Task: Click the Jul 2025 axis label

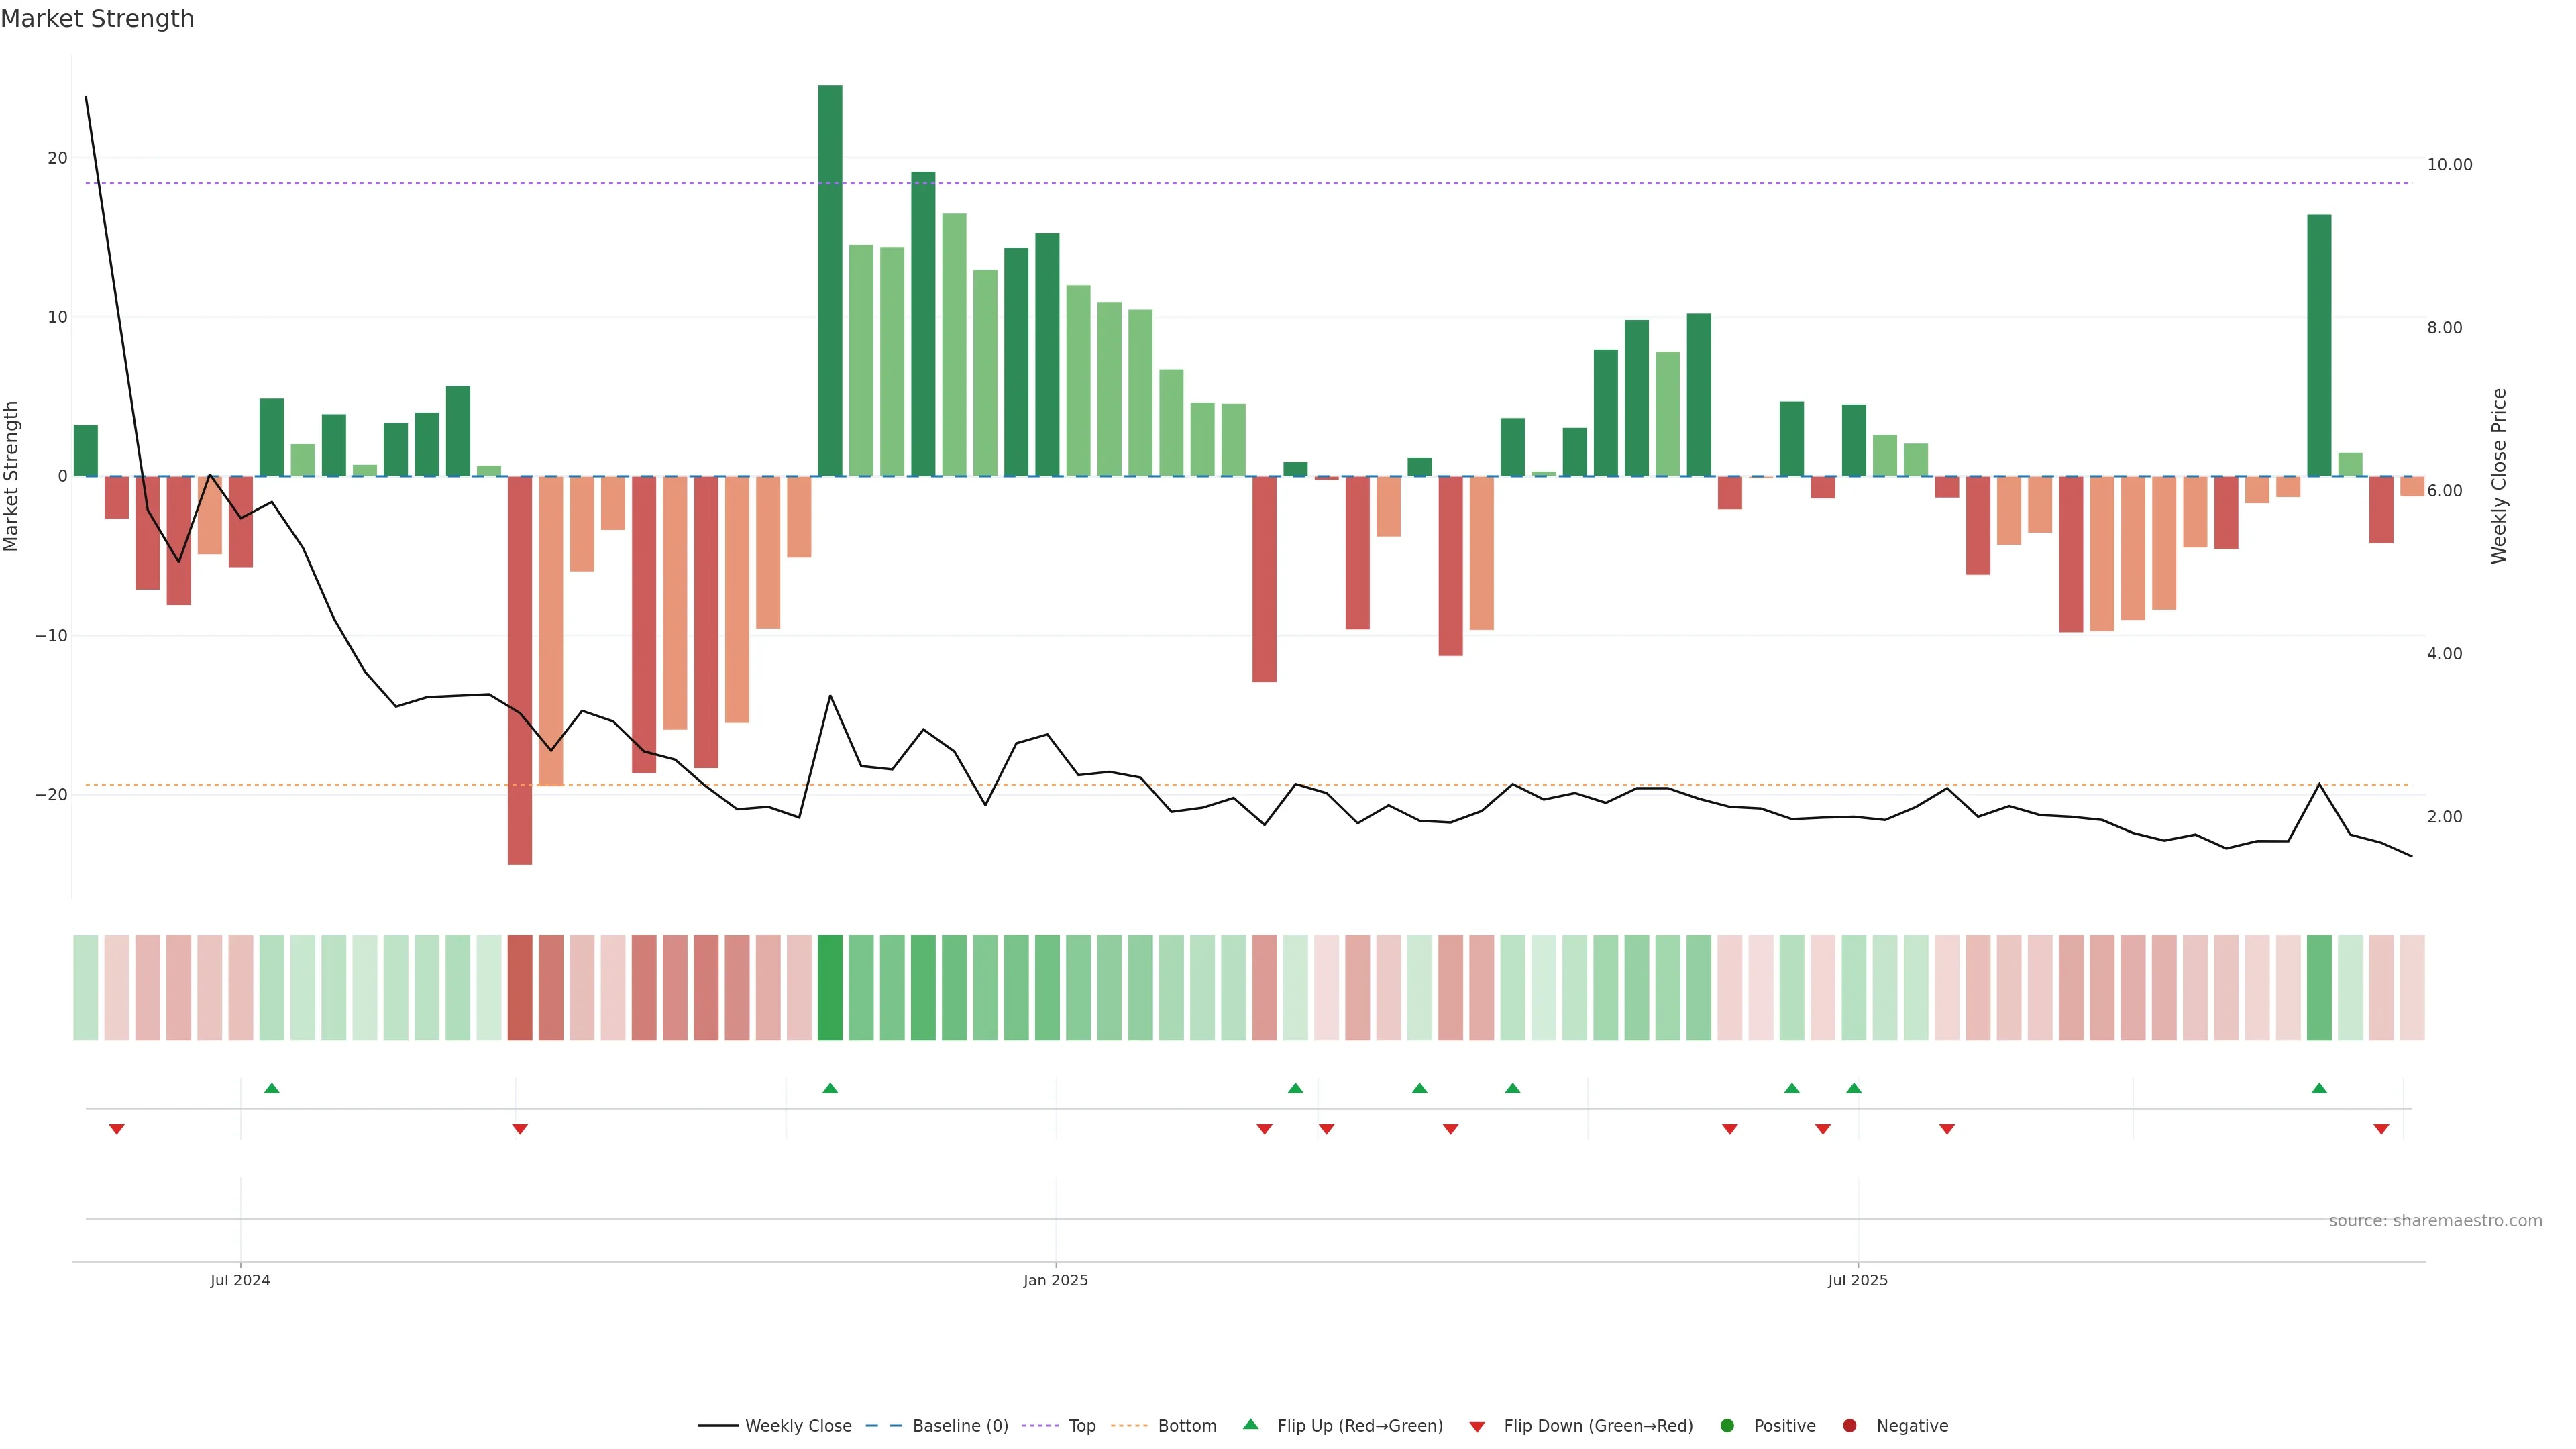Action: tap(1857, 1280)
